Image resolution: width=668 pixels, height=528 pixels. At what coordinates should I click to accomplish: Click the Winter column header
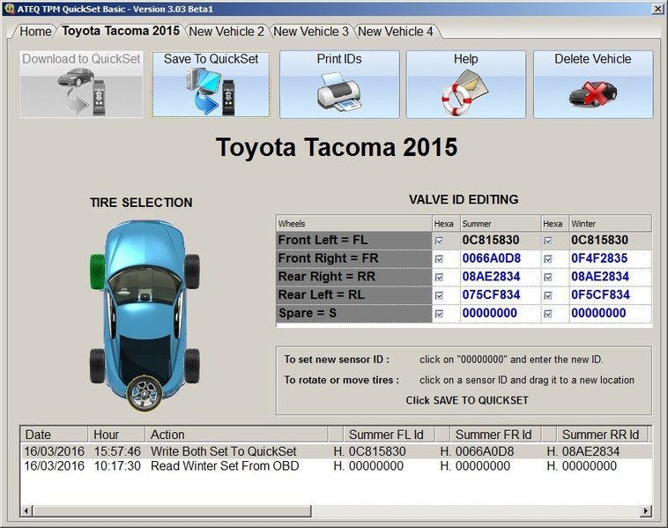(610, 223)
